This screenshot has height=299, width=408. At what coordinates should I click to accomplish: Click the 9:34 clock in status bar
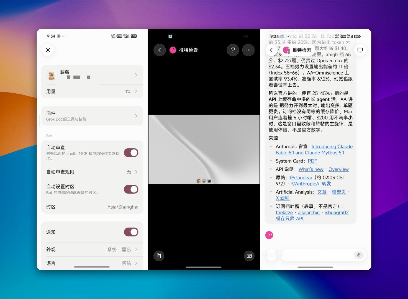[51, 36]
